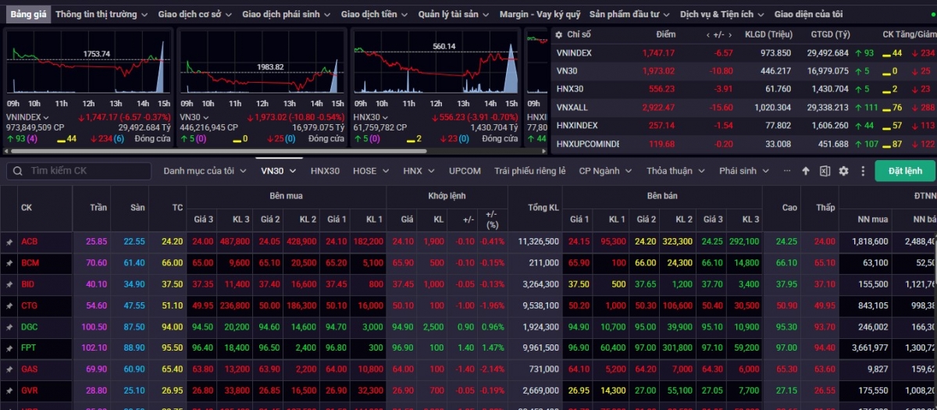Viewport: 937px width, 410px height.
Task: Open the vertical three-dot options menu
Action: 863,171
